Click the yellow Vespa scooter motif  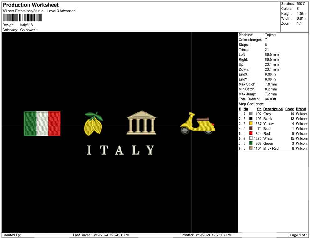pyautogui.click(x=197, y=124)
